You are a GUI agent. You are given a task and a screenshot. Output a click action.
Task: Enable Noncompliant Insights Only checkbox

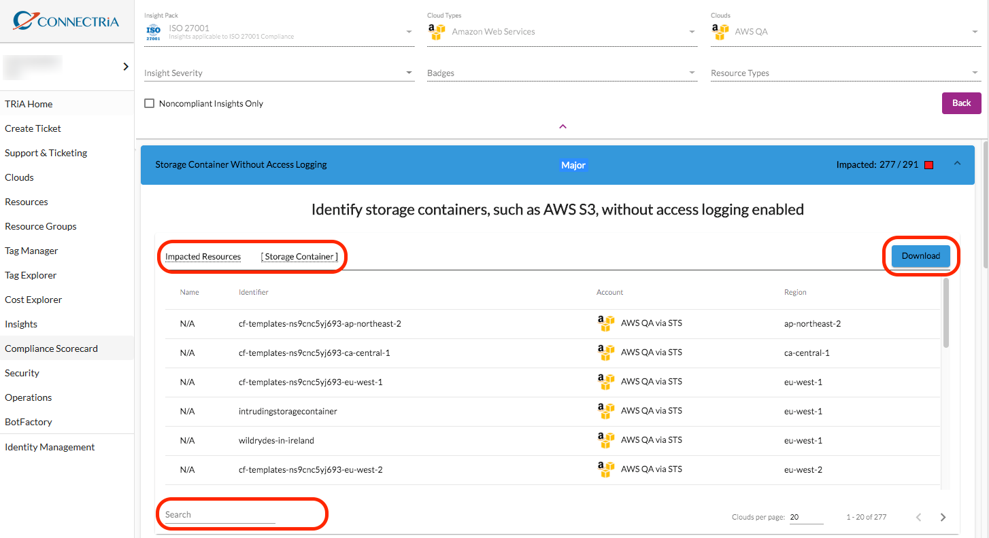(x=150, y=103)
